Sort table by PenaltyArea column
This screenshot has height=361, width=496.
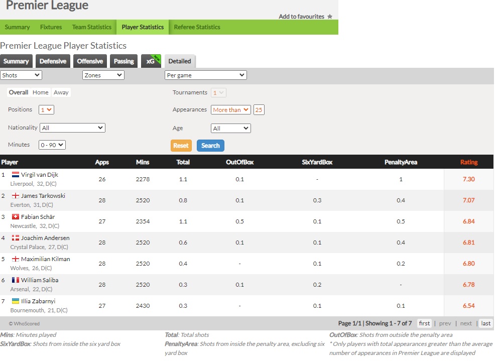click(401, 162)
